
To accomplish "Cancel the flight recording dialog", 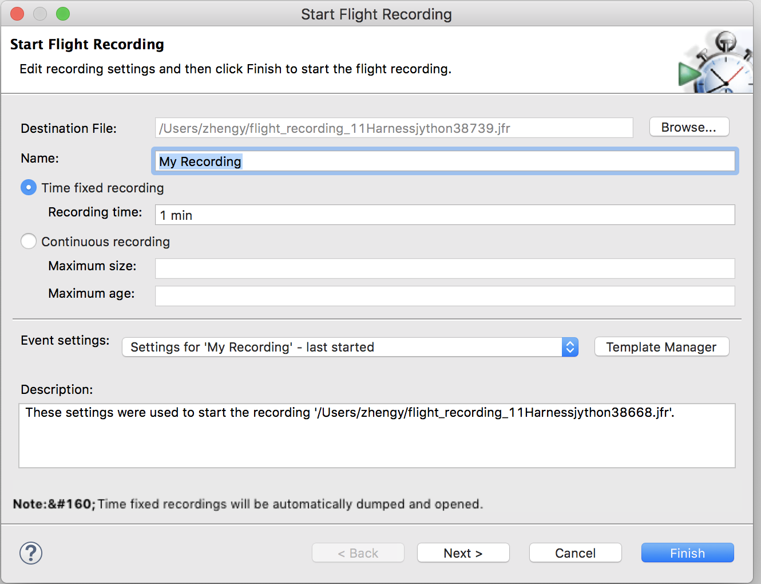I will pos(575,553).
